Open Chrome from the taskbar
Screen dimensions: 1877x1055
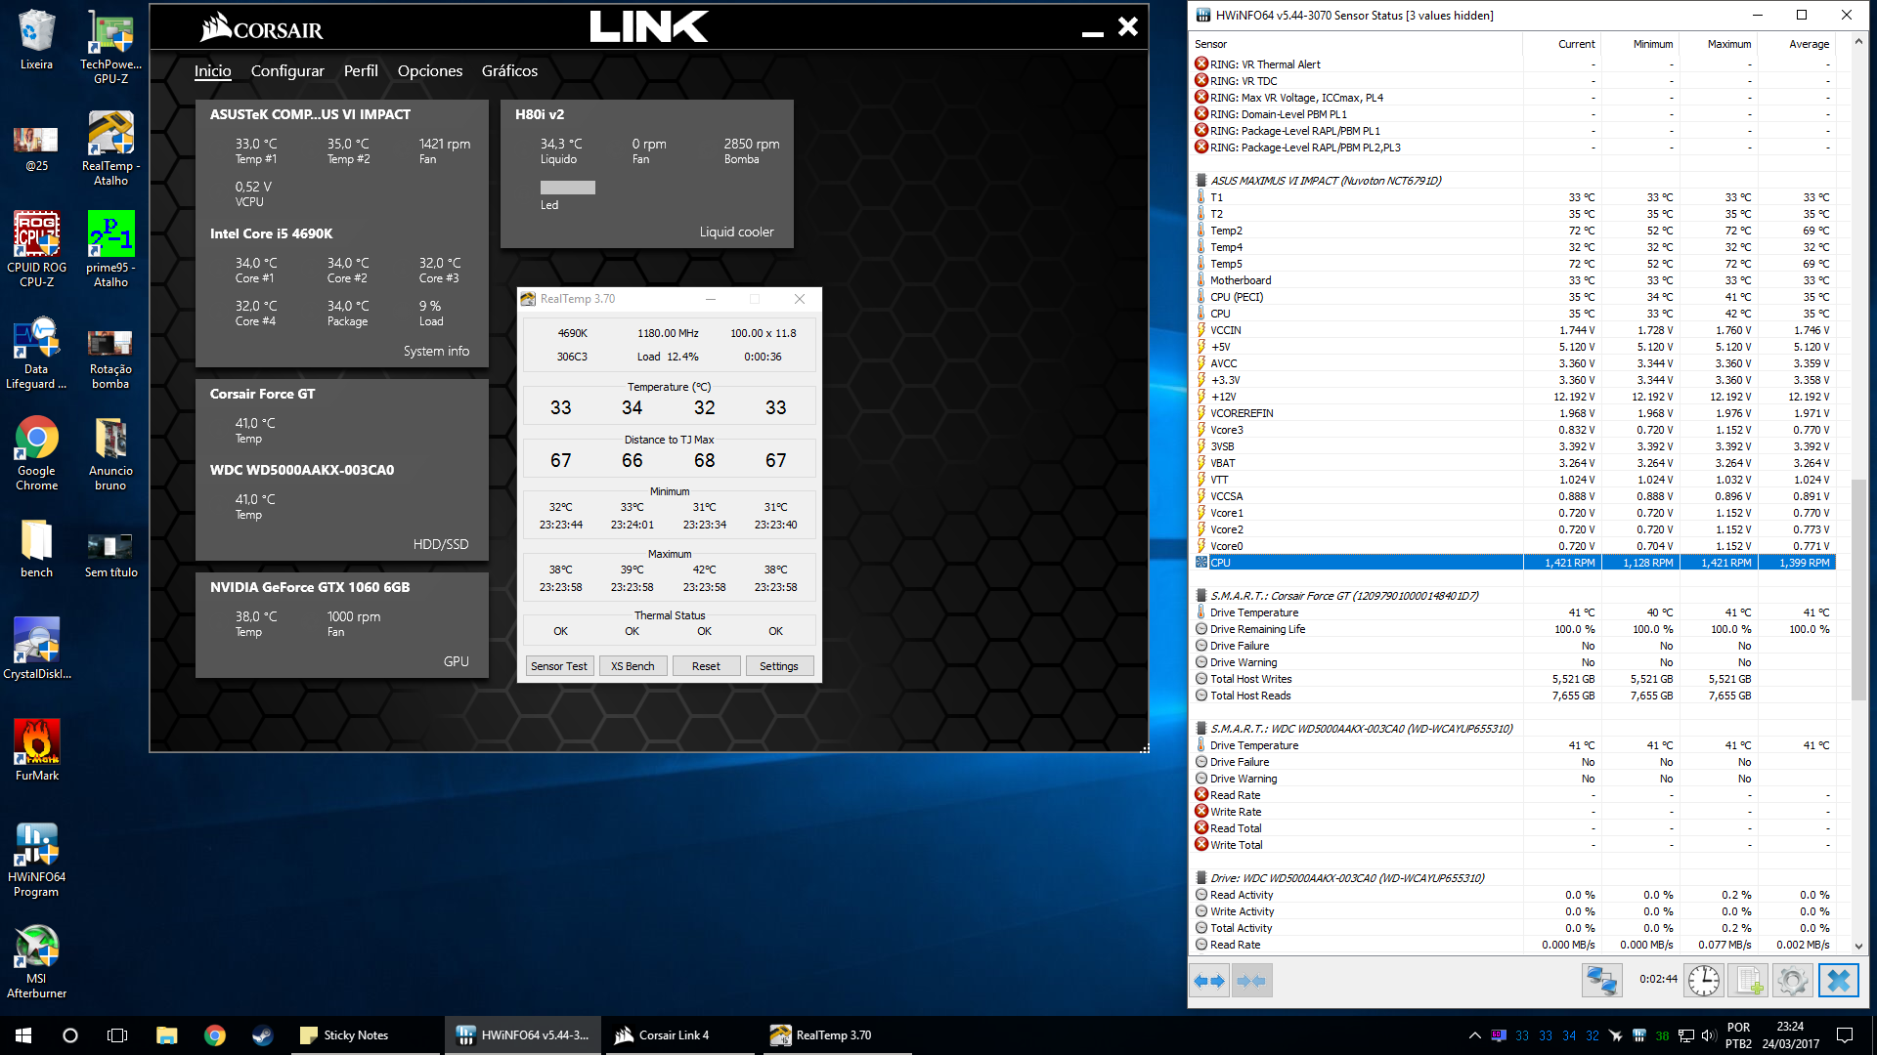[x=214, y=1035]
